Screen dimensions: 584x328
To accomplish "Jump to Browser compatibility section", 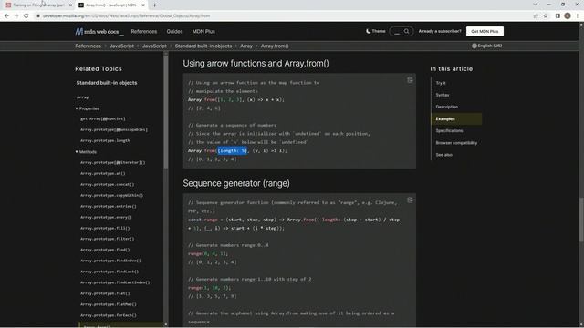I will [456, 143].
